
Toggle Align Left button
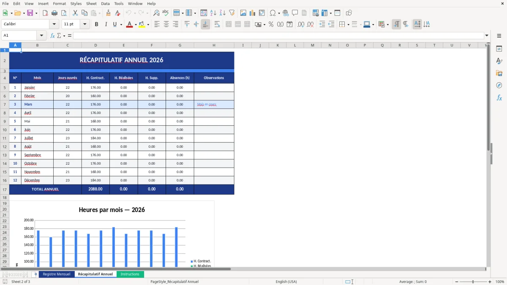click(x=157, y=24)
